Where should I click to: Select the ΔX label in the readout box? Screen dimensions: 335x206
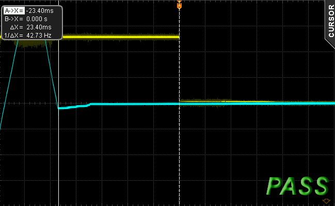click(x=17, y=27)
